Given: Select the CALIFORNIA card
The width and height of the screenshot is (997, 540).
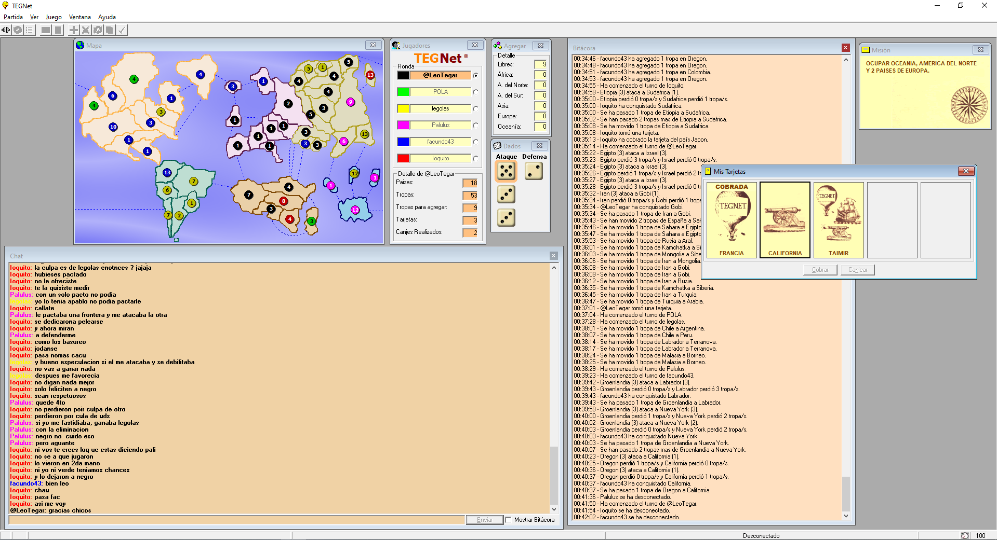Looking at the screenshot, I should (x=785, y=219).
